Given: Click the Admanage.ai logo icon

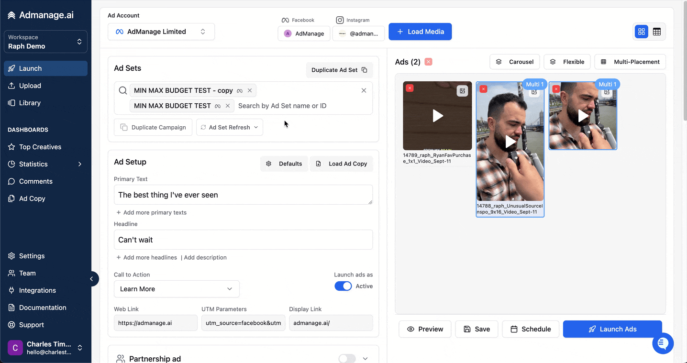Looking at the screenshot, I should tap(11, 15).
